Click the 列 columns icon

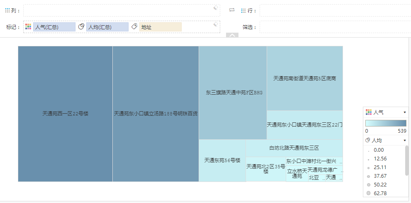(x=7, y=11)
